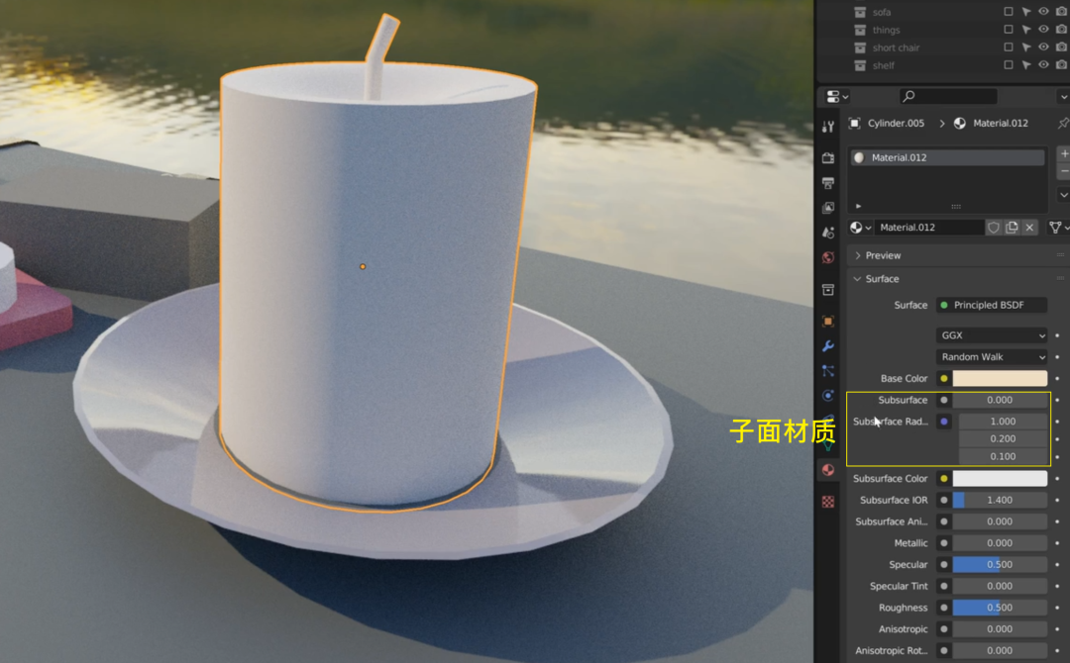1070x663 pixels.
Task: Click the sofa collection icon
Action: [x=860, y=12]
